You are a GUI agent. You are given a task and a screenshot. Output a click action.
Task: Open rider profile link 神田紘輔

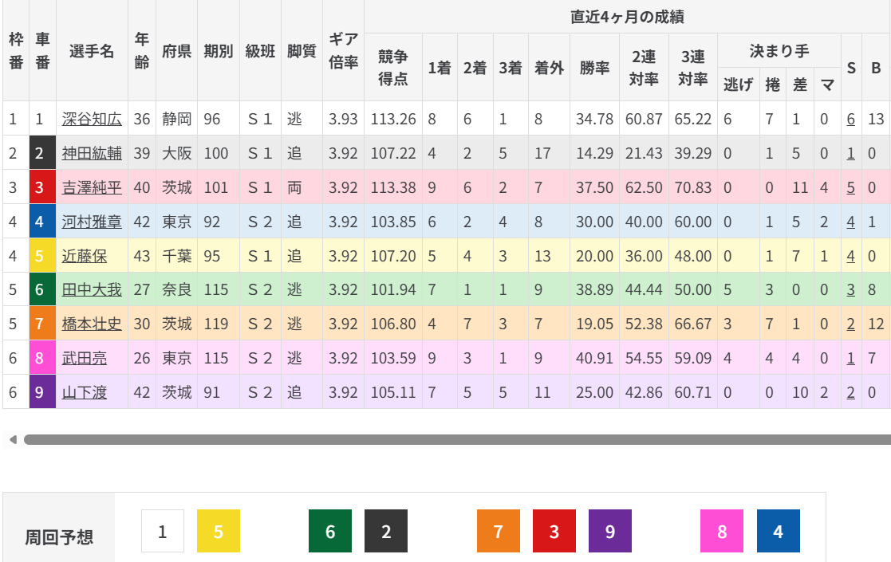pos(92,153)
